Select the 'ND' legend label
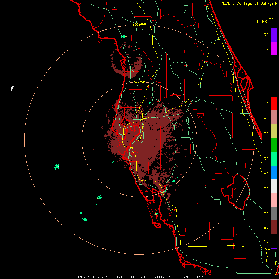 coord(266,241)
